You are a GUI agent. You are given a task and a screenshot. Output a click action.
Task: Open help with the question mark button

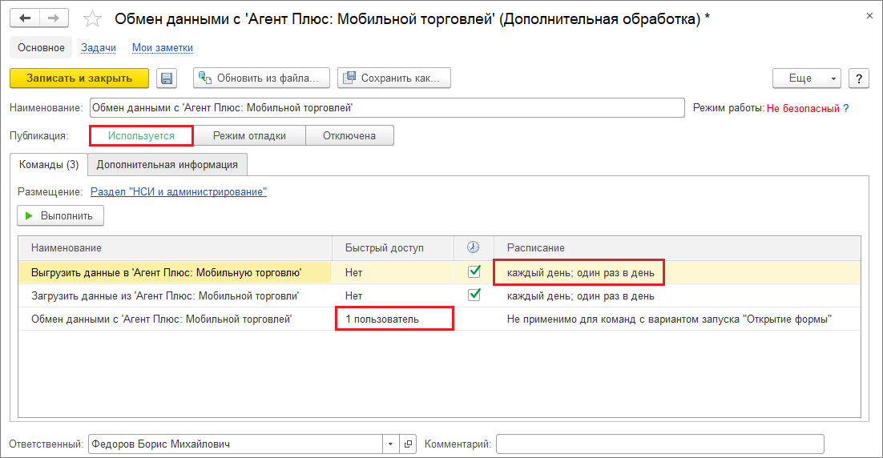pyautogui.click(x=859, y=78)
